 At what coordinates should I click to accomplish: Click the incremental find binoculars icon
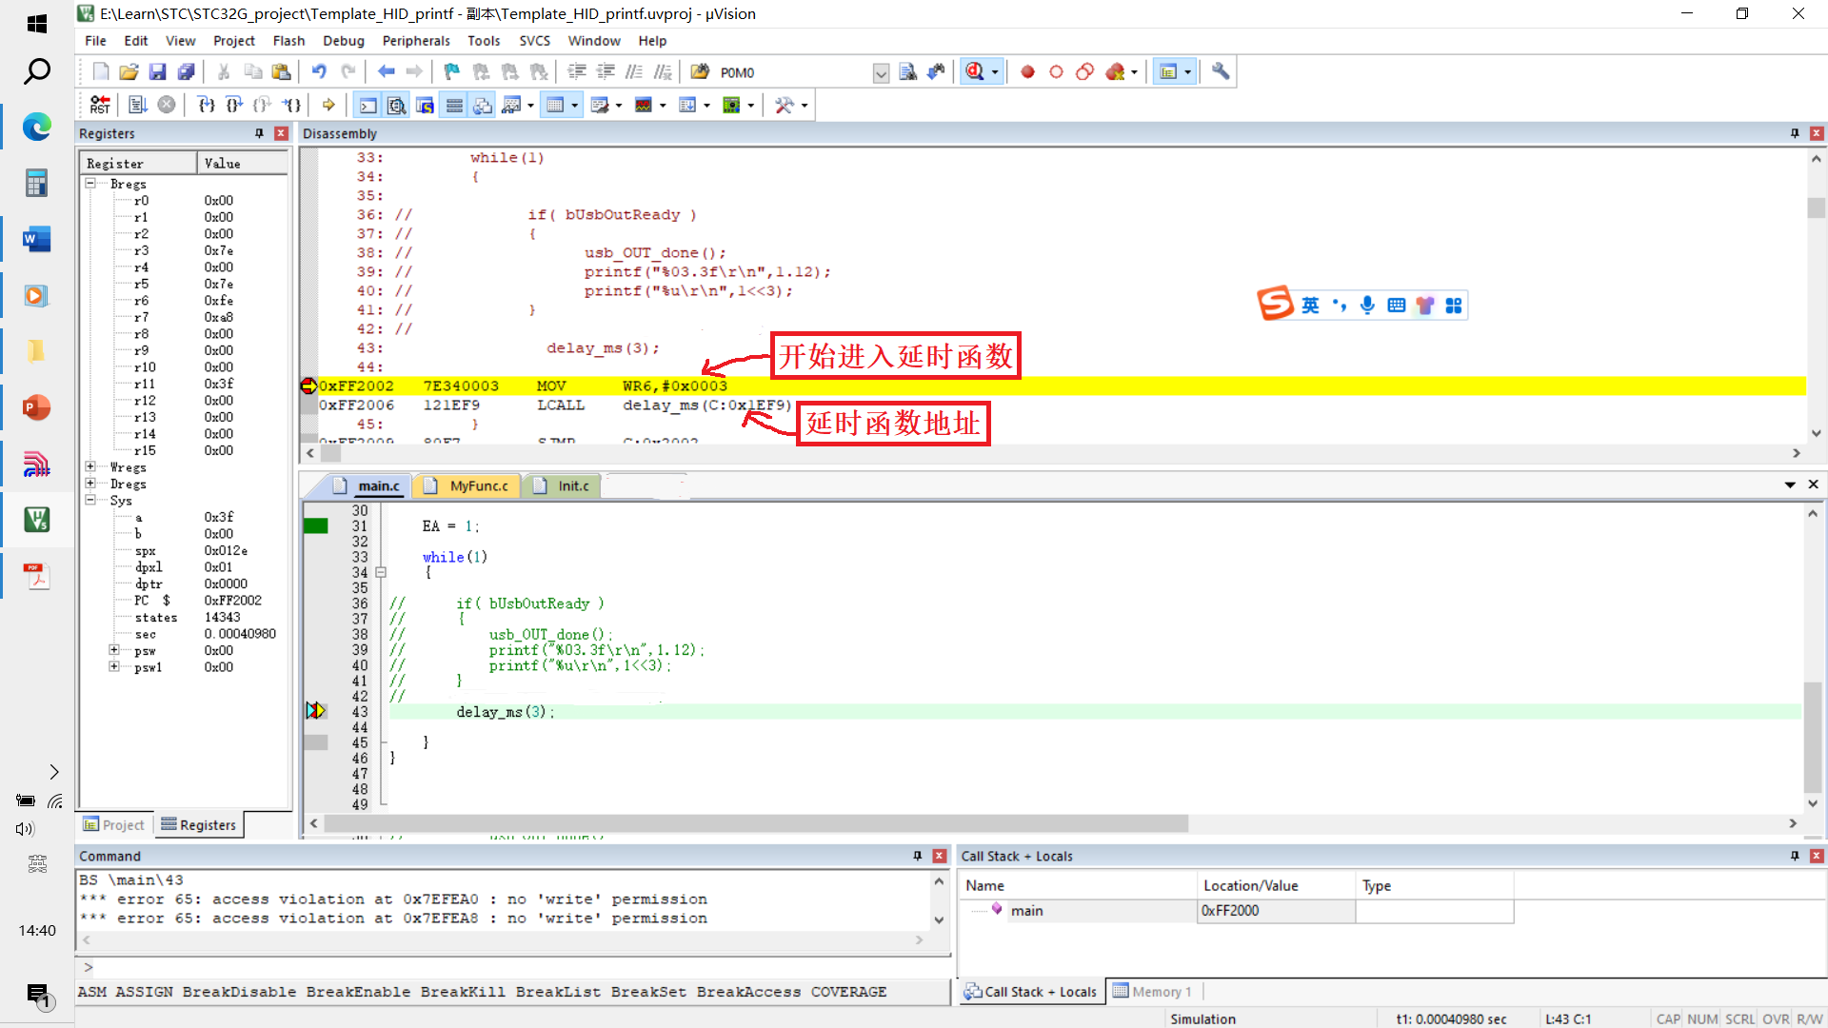point(936,71)
